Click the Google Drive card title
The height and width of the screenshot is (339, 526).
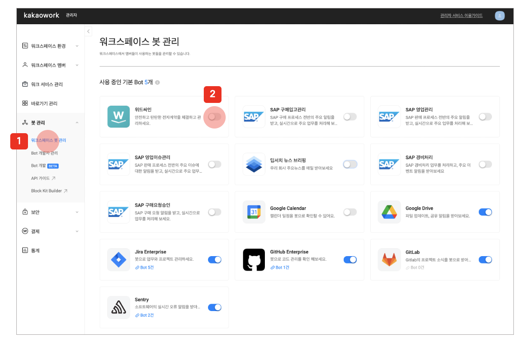419,208
